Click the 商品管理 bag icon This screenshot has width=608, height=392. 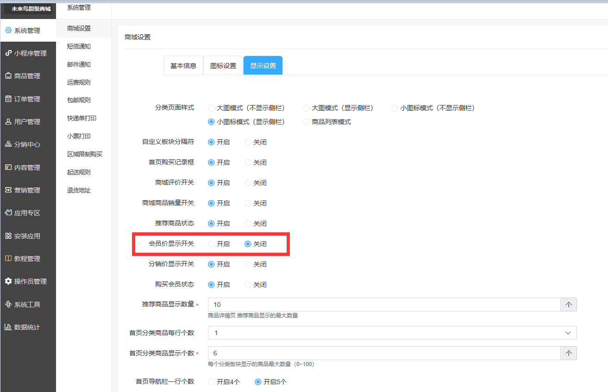pyautogui.click(x=8, y=76)
